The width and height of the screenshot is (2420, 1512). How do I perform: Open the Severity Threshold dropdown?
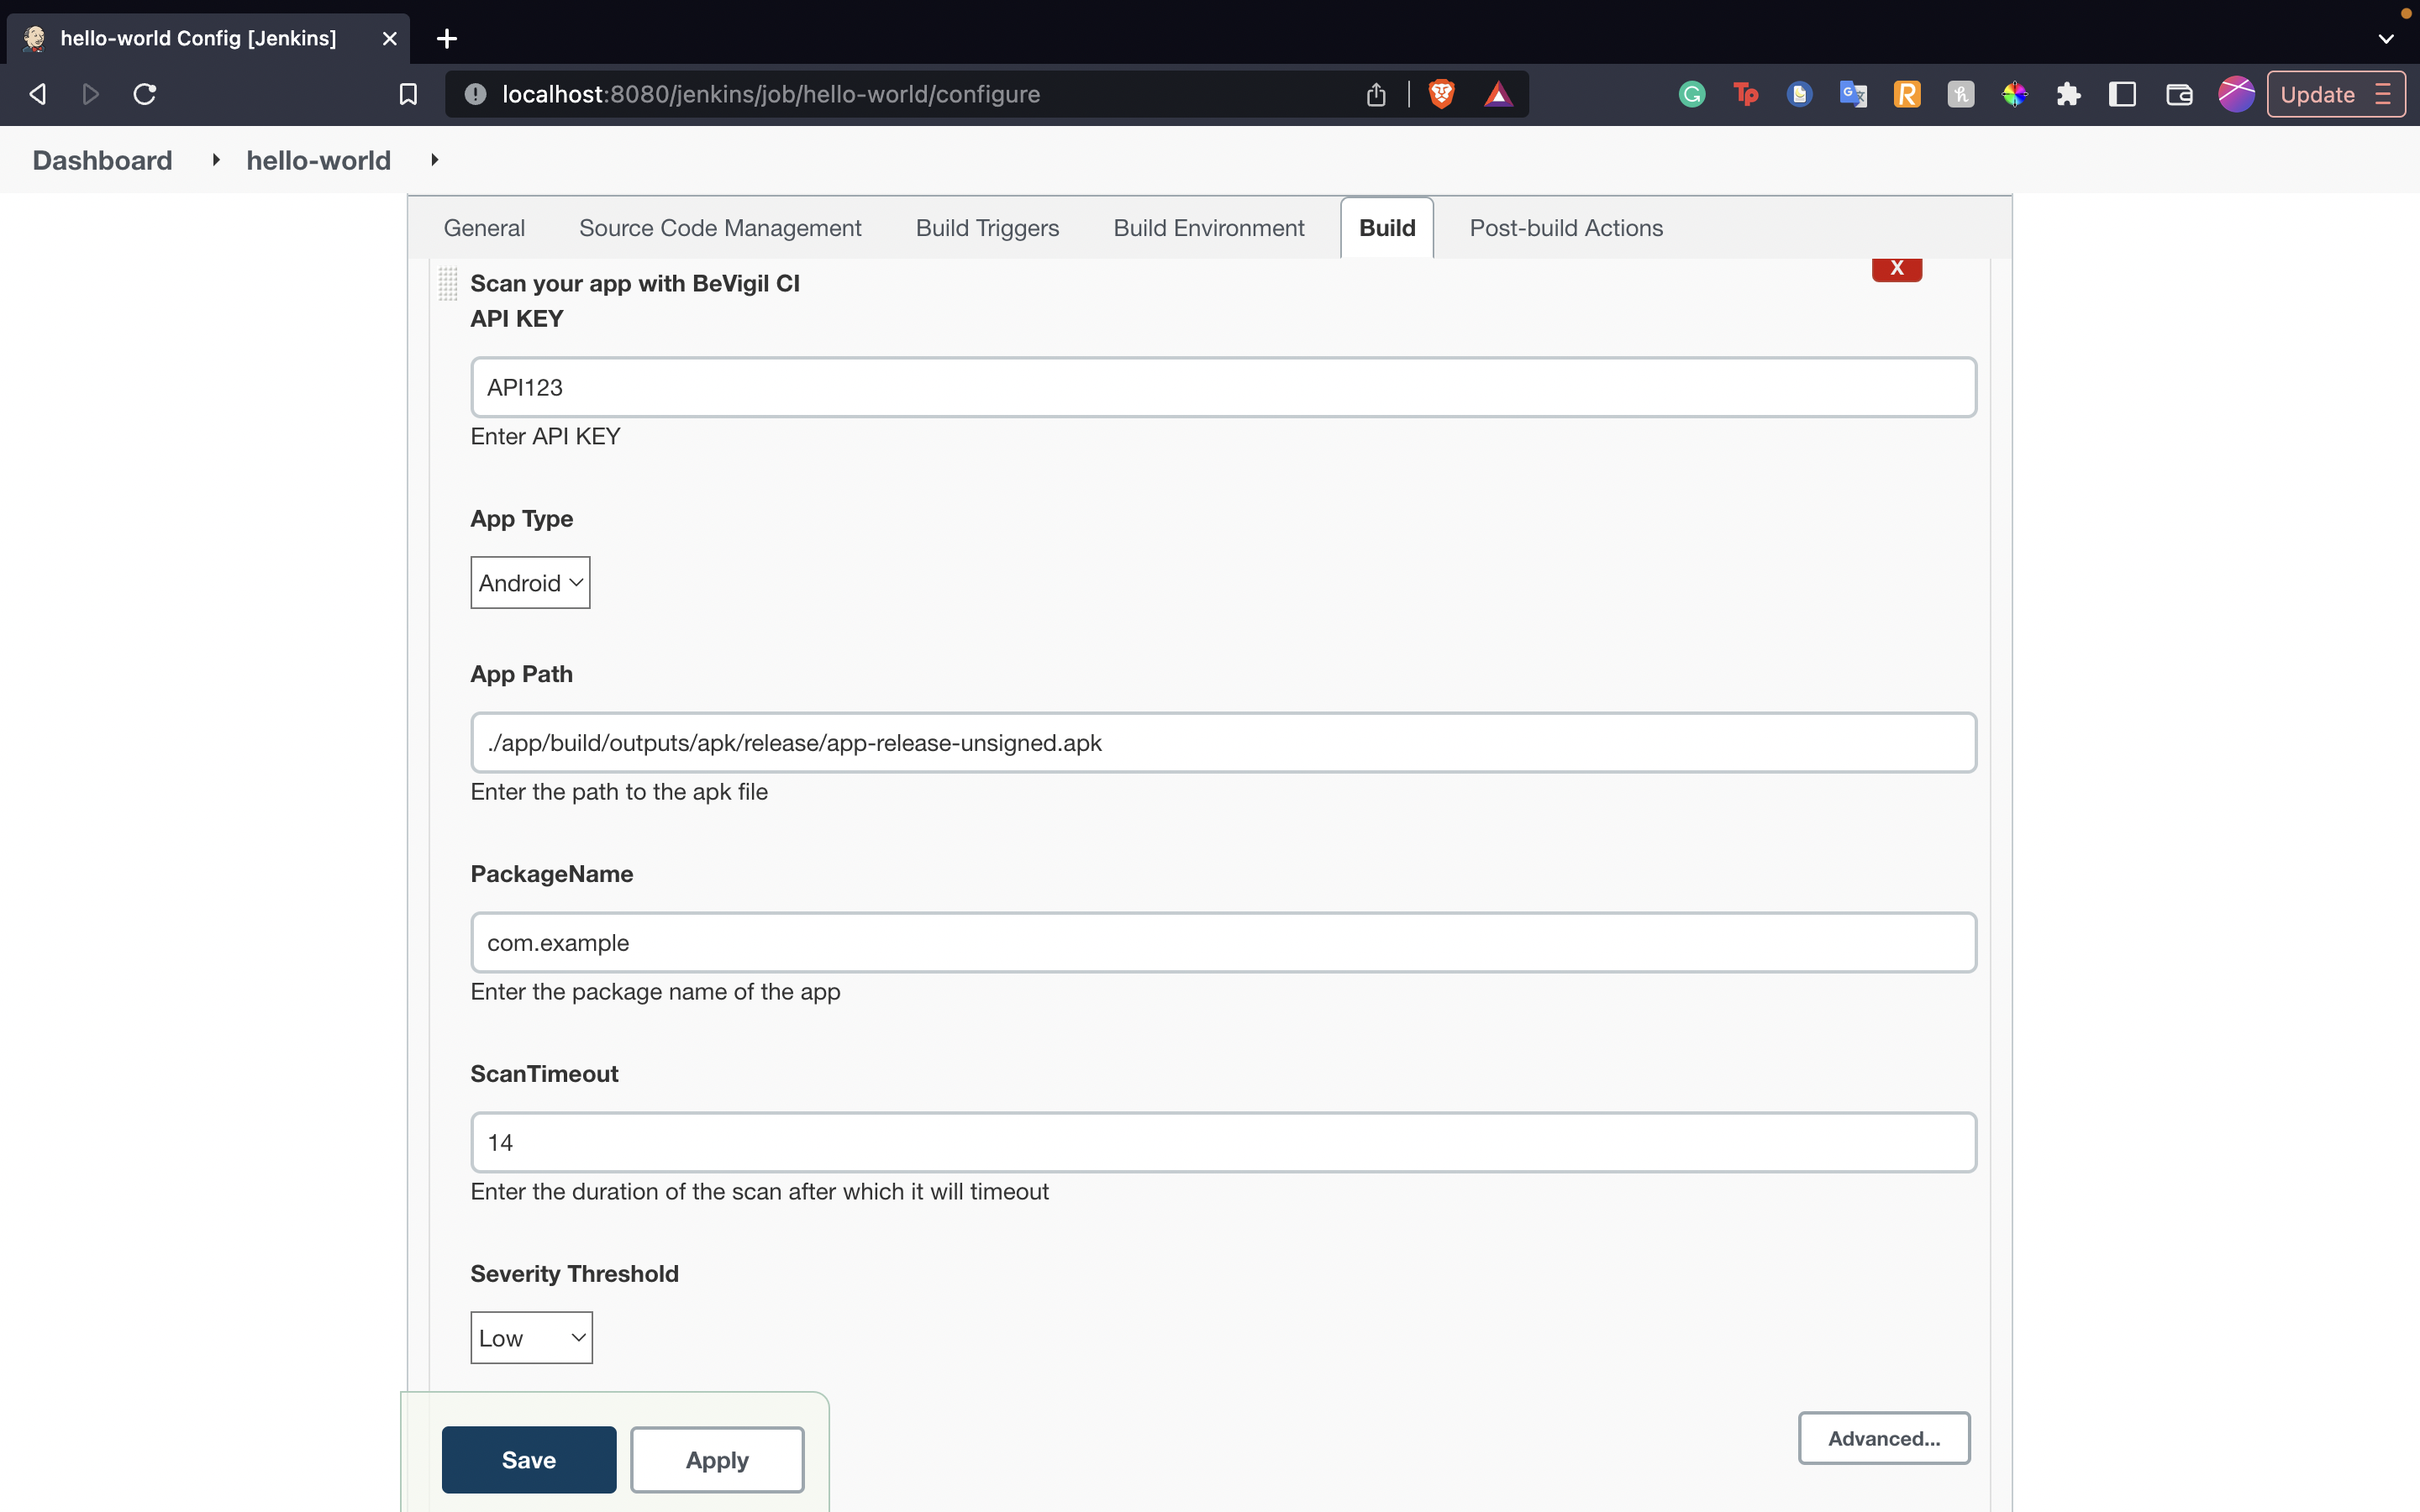(531, 1337)
